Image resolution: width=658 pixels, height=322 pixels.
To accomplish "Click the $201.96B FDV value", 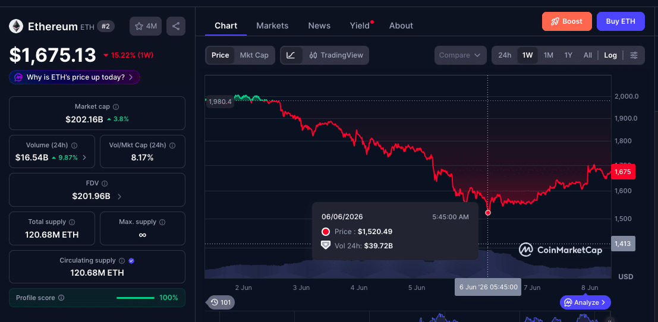I will pos(91,196).
